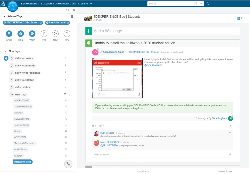
Task: Collapse the User tags group
Action: point(12,95)
